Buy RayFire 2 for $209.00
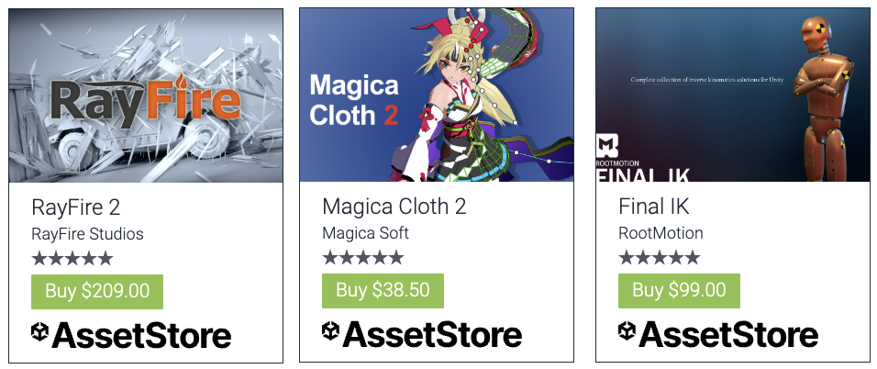The image size is (877, 369). tap(97, 291)
